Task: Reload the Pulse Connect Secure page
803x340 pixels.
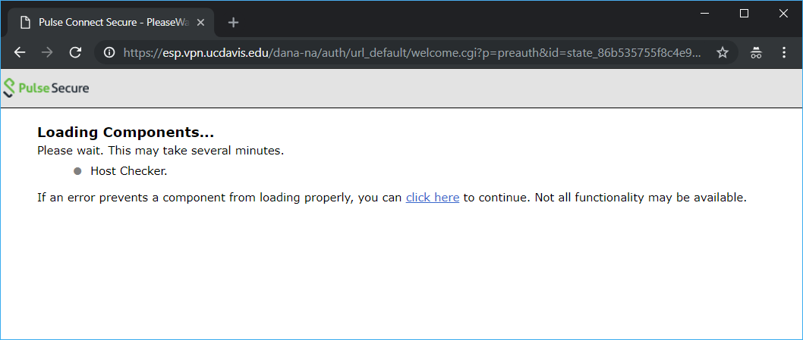Action: 75,52
